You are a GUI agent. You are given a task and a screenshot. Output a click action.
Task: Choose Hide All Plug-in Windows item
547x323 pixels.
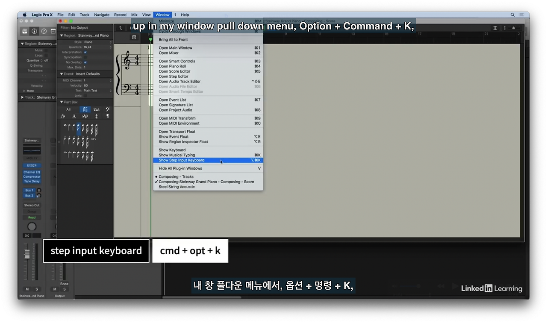point(208,168)
